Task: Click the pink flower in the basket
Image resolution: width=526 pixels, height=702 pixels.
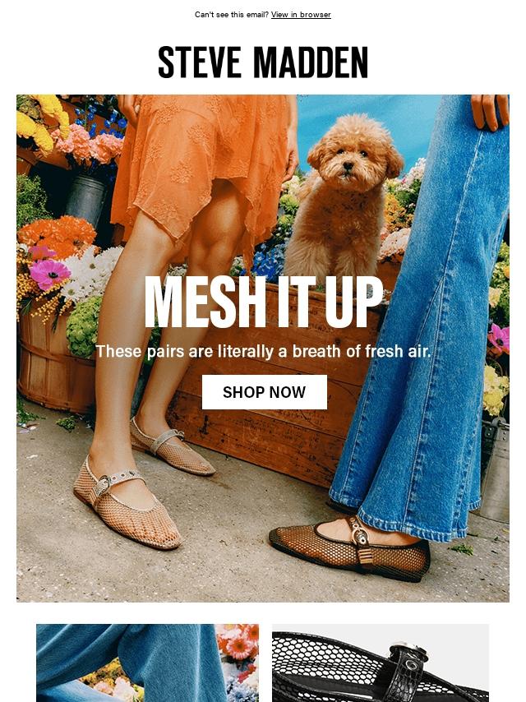Action: coord(49,274)
